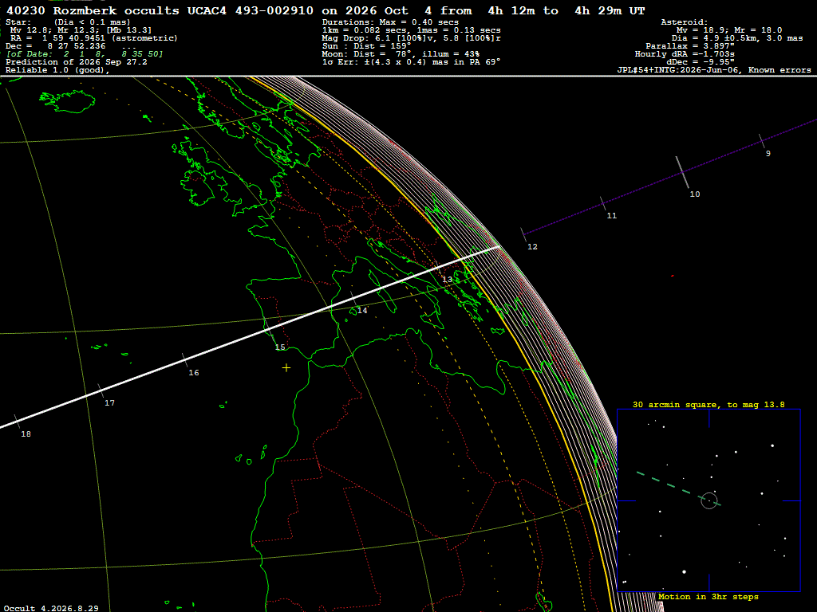
Task: Click the 9h marker on the purple line
Action: click(762, 141)
